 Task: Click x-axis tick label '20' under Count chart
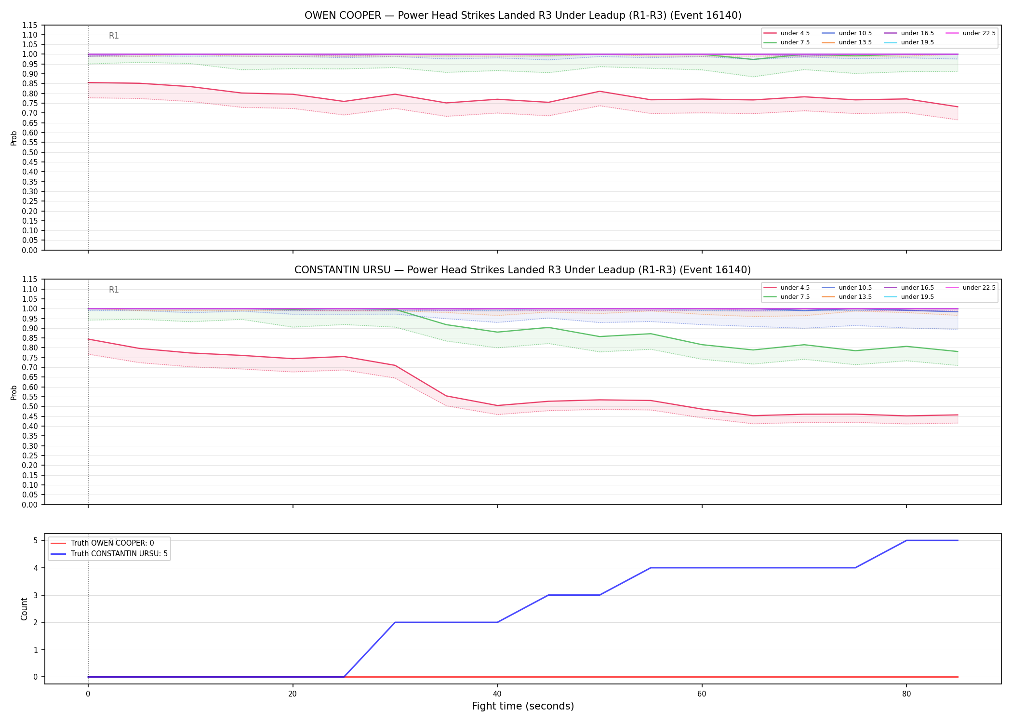pos(293,694)
